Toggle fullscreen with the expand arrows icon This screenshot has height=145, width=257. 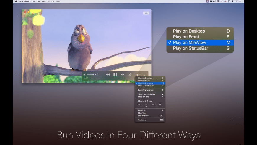pos(145,75)
